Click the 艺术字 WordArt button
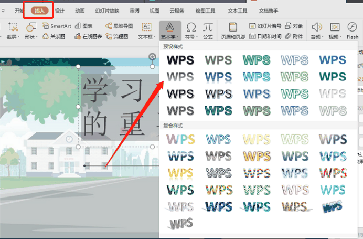Screen dimensions: 363x239 point(170,30)
